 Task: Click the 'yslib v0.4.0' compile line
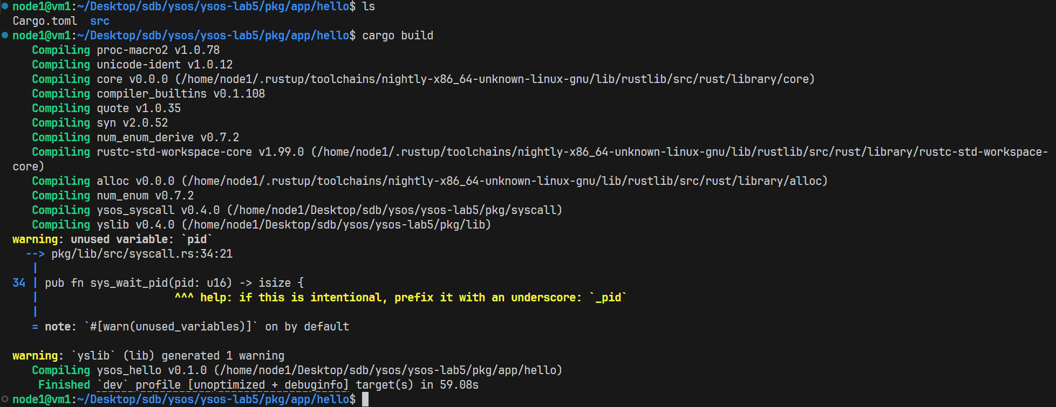click(261, 225)
